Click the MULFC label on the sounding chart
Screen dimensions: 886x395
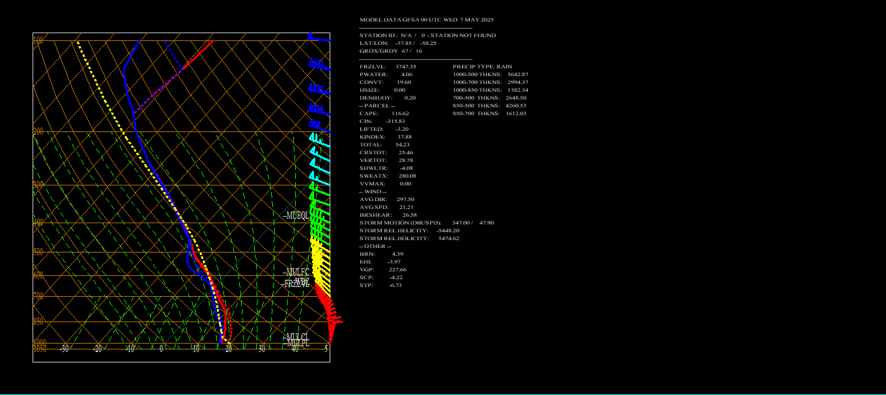click(296, 272)
